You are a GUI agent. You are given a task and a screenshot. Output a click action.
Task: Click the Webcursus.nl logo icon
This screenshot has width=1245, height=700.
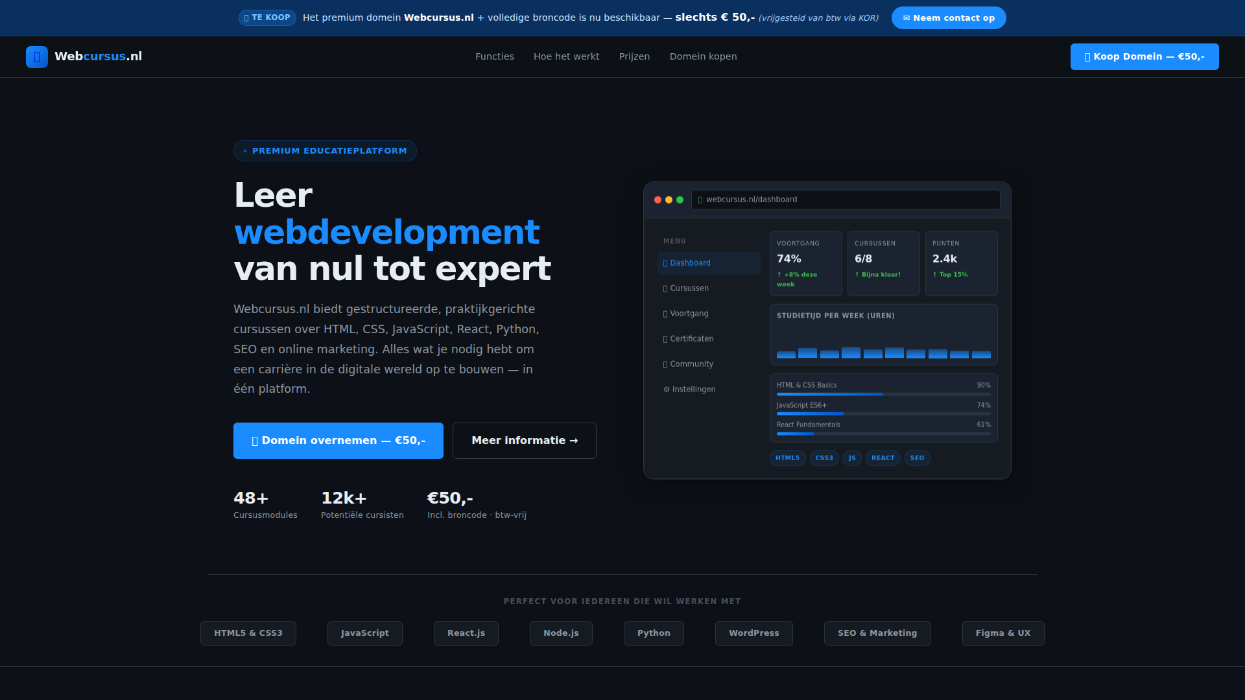click(x=37, y=57)
